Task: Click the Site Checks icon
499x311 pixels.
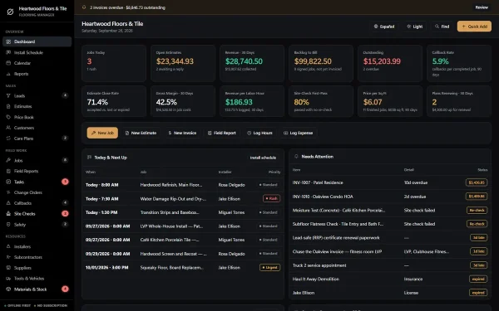Action: click(8, 214)
